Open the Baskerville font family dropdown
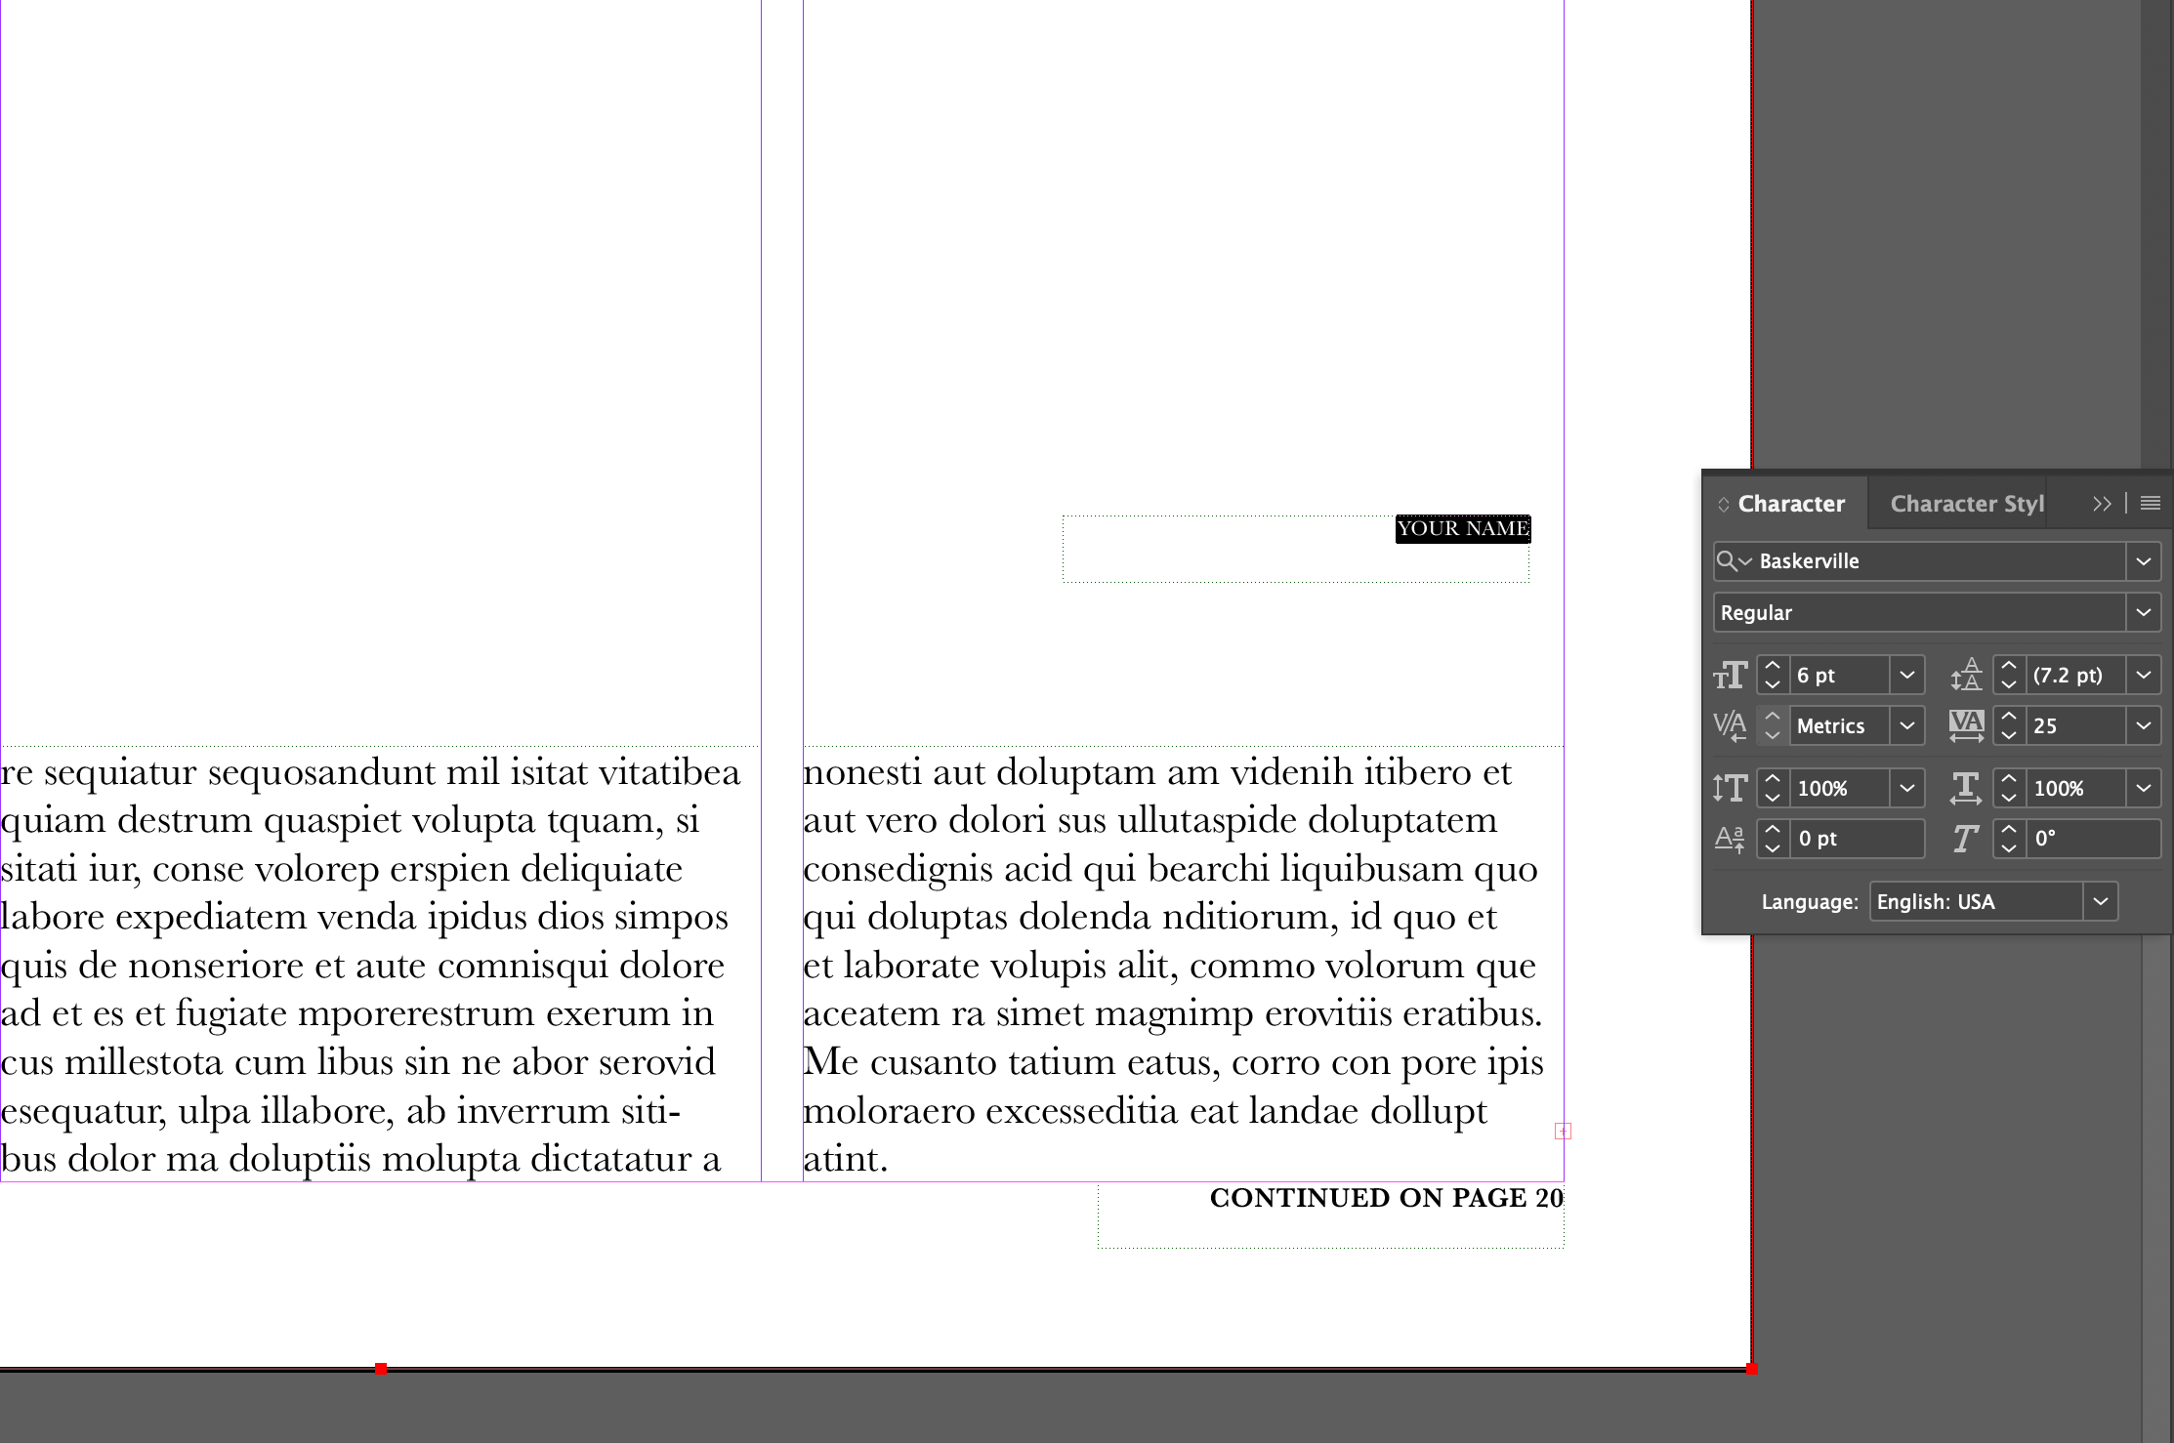This screenshot has height=1443, width=2174. 2143,561
